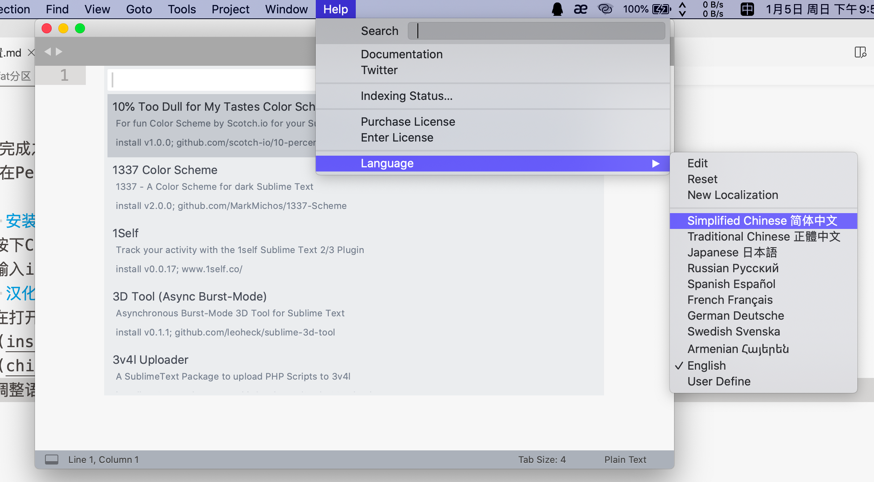Screen dimensions: 874x482
Task: Open Plain Text syntax selector
Action: [x=625, y=460]
